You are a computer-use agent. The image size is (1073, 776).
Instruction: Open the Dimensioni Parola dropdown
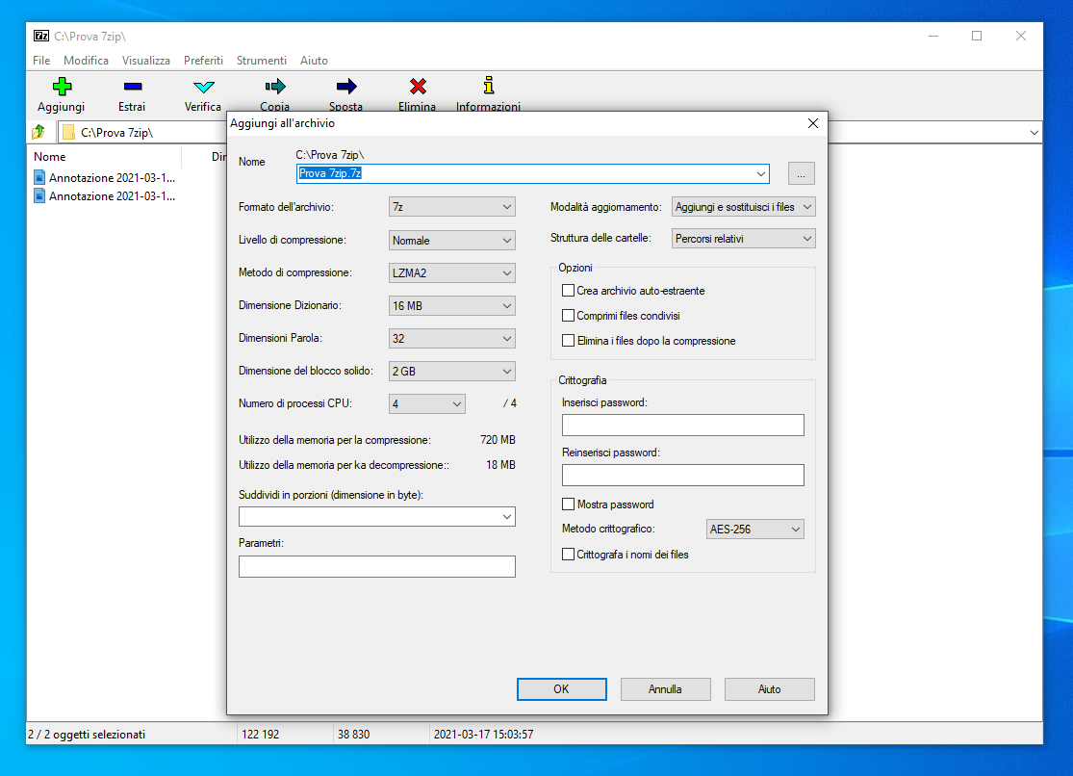(451, 338)
